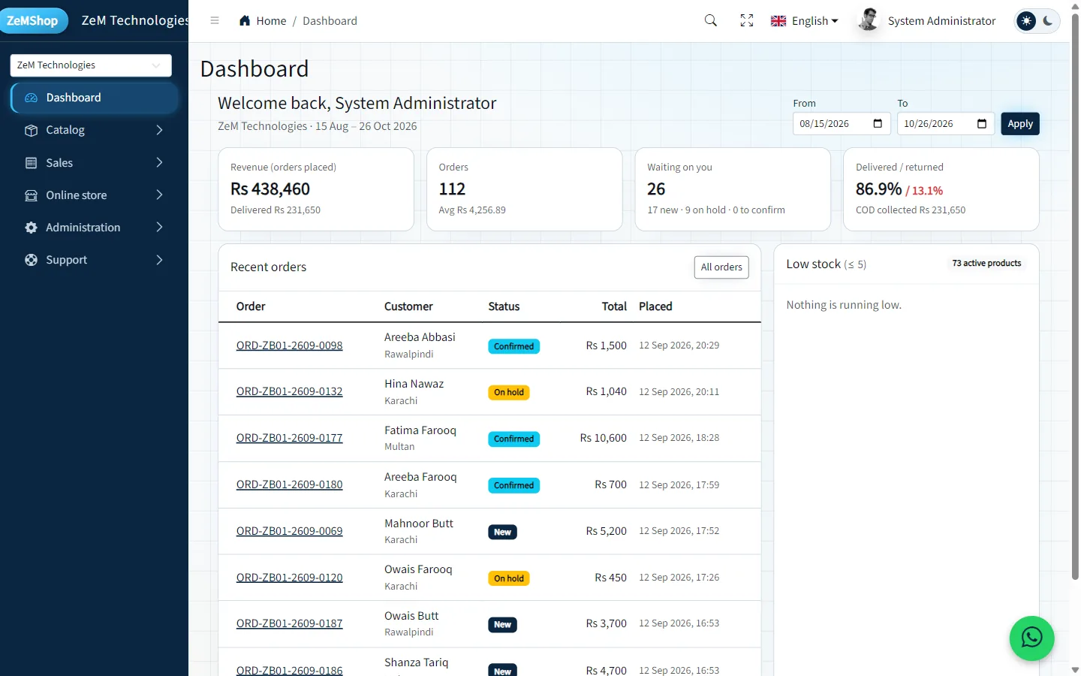Click the ZeMShop logo badge

click(x=33, y=20)
